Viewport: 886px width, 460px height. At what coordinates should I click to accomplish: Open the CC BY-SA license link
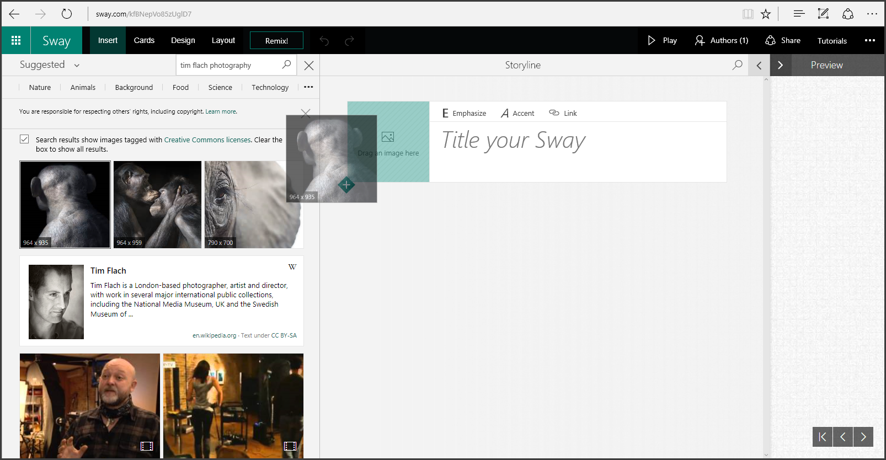[284, 335]
